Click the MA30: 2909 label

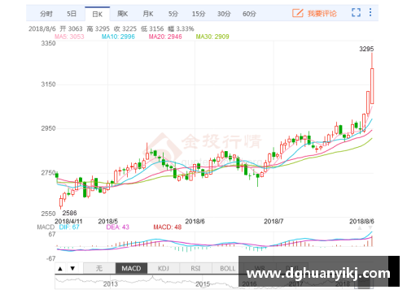click(x=212, y=37)
